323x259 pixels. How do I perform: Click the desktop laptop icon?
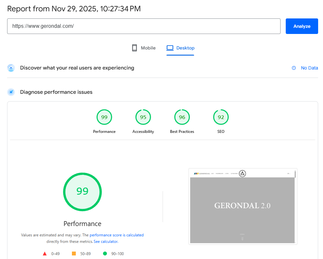pos(170,48)
